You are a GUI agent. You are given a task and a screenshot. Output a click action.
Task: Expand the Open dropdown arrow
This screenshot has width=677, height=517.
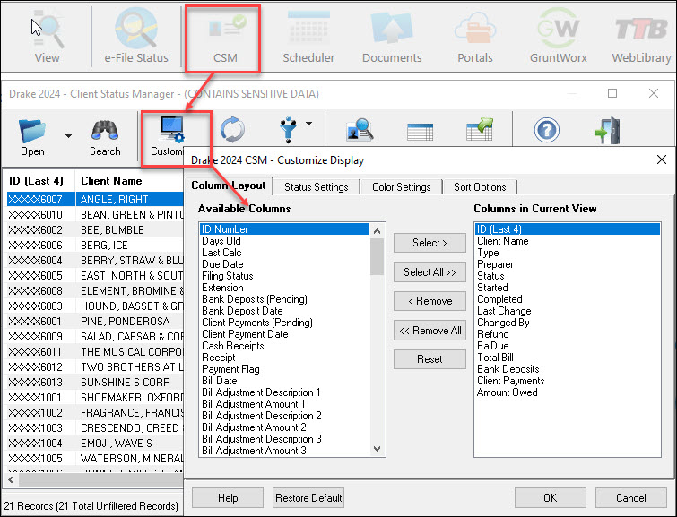(x=68, y=136)
